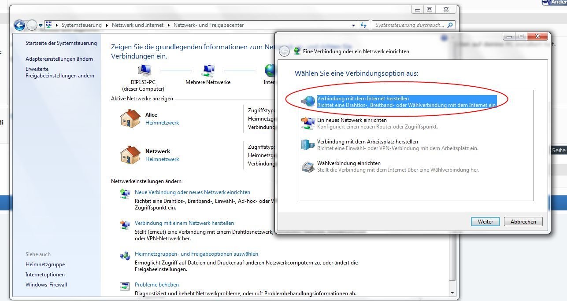This screenshot has height=301, width=567.
Task: Expand the arrow before Systemsteuerung breadcrumb
Action: 57,26
